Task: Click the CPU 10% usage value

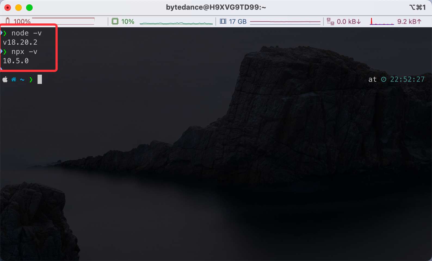Action: coord(128,22)
